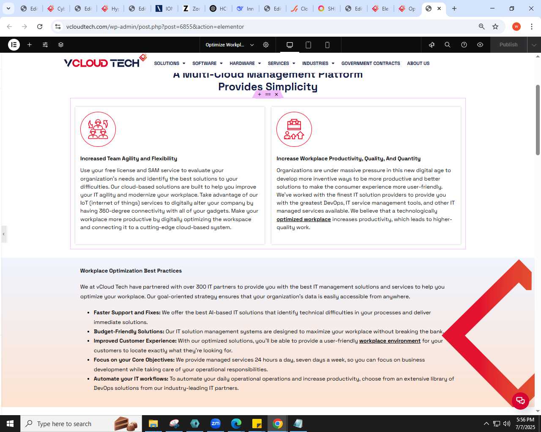Image resolution: width=541 pixels, height=432 pixels.
Task: Open the Elementor help icon
Action: (x=464, y=45)
